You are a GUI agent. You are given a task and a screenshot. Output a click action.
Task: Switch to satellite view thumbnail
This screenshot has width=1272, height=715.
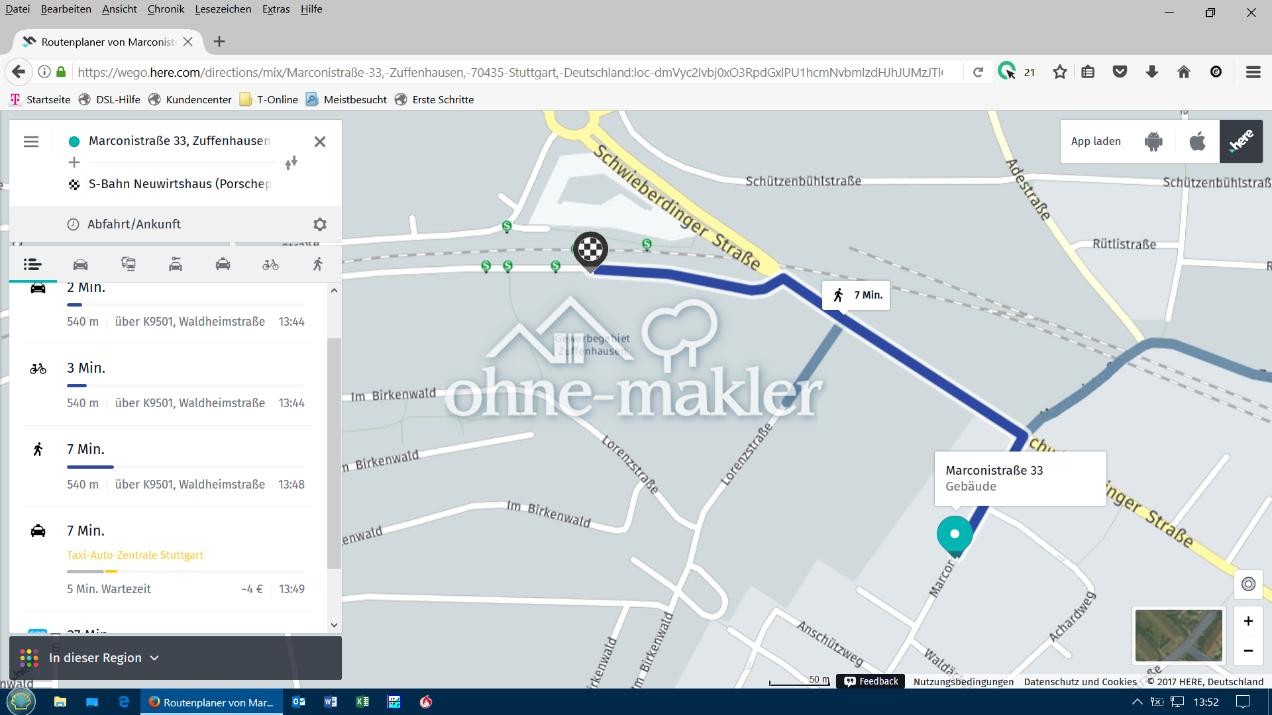tap(1179, 636)
